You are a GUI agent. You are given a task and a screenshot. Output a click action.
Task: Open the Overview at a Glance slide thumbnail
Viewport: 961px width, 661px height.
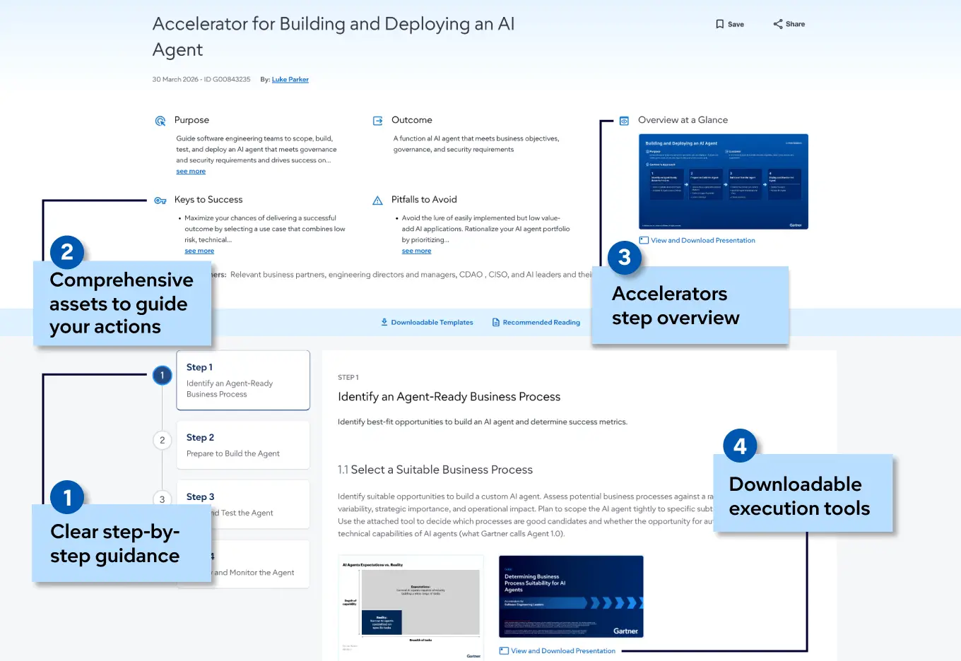coord(724,181)
